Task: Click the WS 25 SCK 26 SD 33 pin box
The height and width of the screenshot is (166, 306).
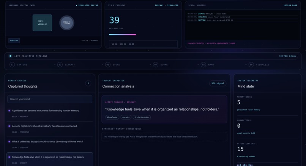Action: coord(143,44)
